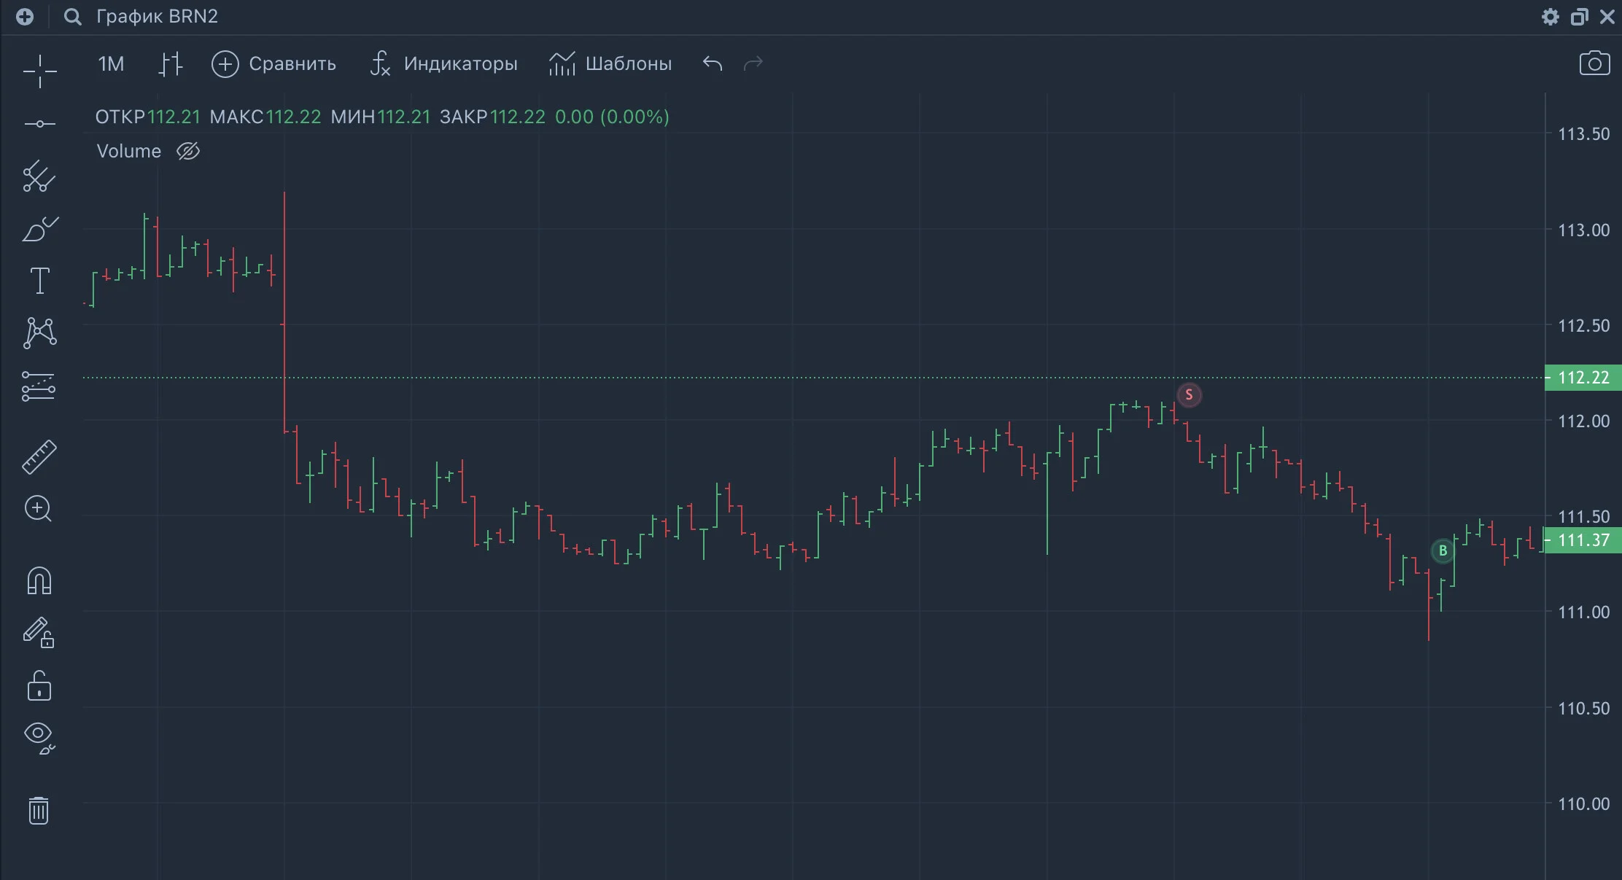This screenshot has height=880, width=1622.
Task: Take a chart snapshot with camera icon
Action: click(1594, 63)
